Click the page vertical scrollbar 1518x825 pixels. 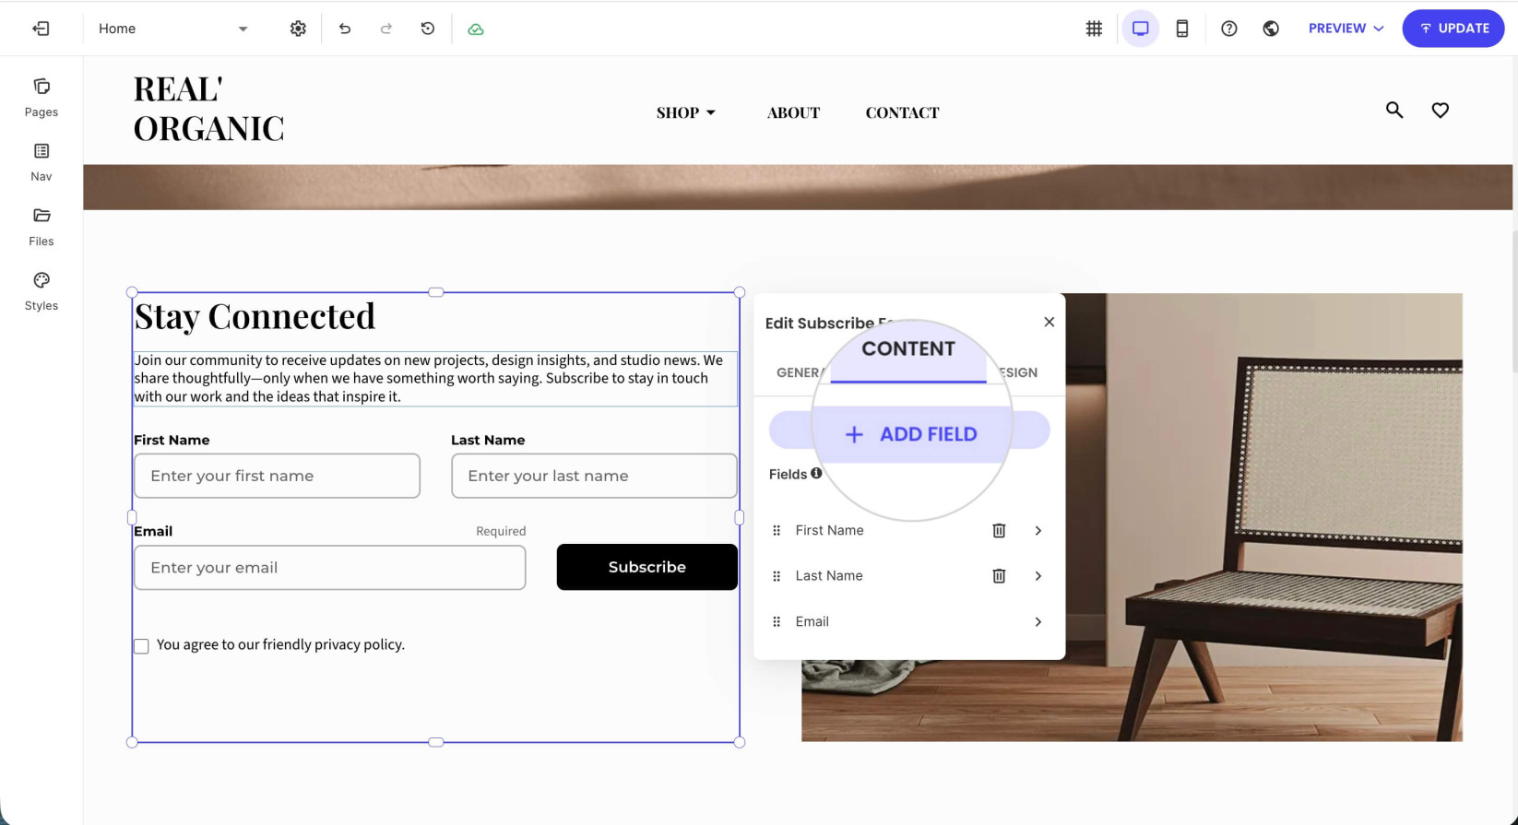click(x=1514, y=301)
